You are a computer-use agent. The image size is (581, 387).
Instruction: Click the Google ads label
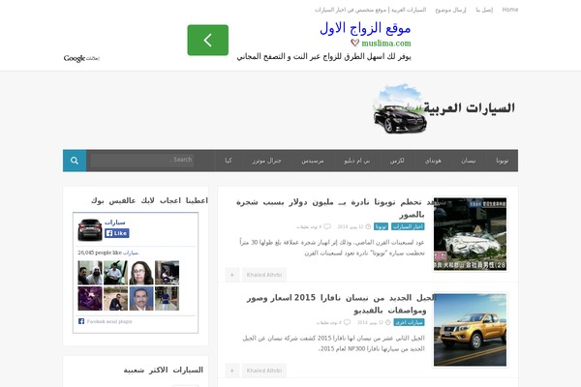81,58
